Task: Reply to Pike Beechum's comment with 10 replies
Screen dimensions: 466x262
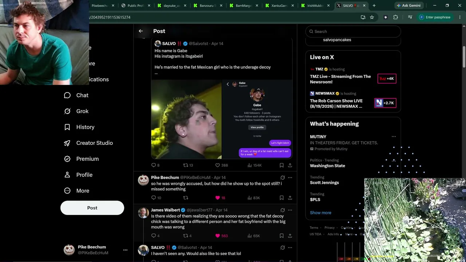Action: pyautogui.click(x=156, y=198)
